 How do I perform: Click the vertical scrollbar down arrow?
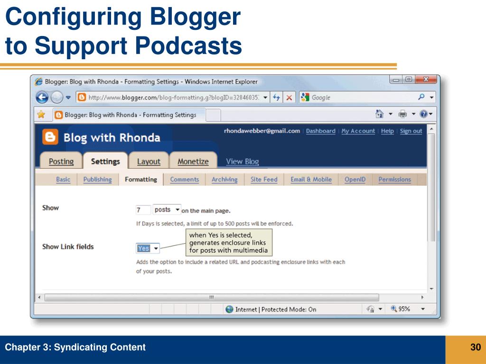431,289
